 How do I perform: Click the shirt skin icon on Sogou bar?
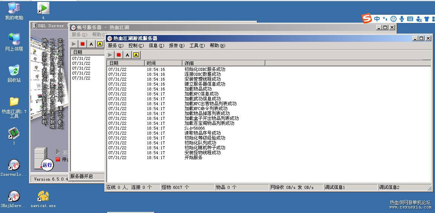coord(427,19)
